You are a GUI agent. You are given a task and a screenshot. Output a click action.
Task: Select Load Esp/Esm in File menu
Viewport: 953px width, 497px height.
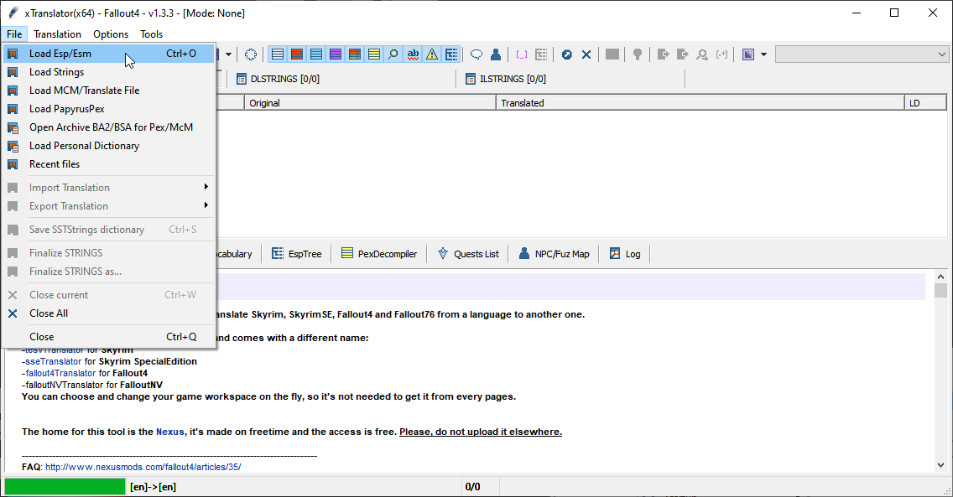coord(109,54)
